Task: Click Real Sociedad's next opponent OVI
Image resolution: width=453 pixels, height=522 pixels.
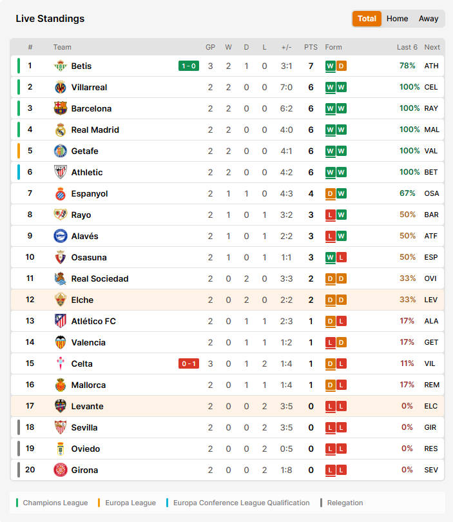Action: click(x=430, y=278)
